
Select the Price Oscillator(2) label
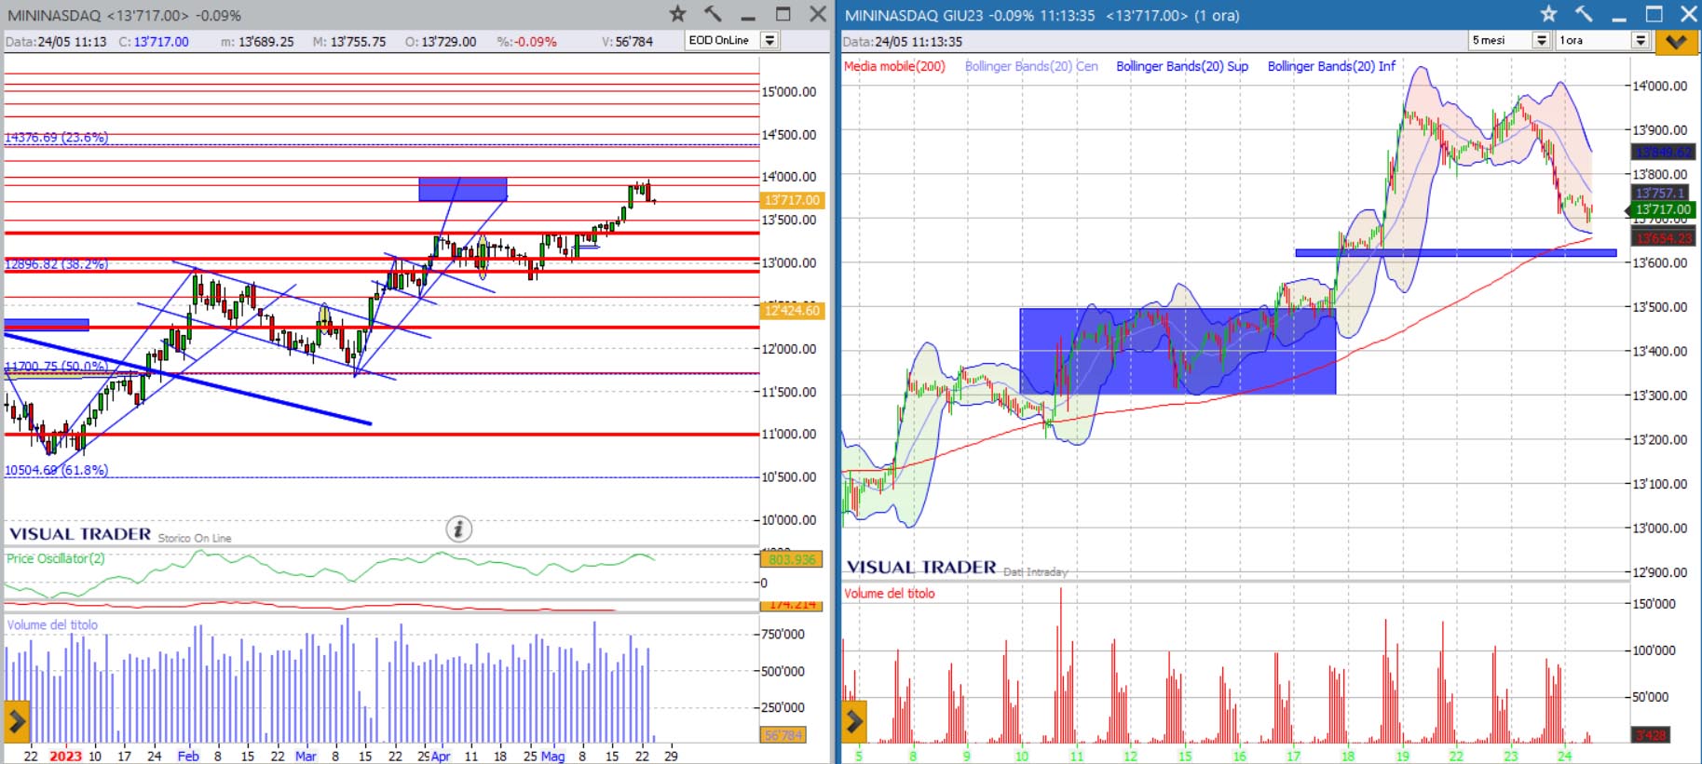pyautogui.click(x=56, y=558)
